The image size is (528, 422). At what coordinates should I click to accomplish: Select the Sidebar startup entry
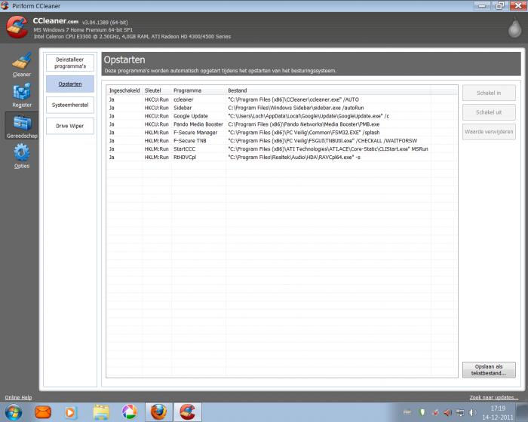tap(282, 108)
